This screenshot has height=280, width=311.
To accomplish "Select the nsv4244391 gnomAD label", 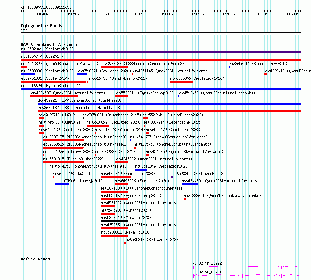I will pos(220,181).
